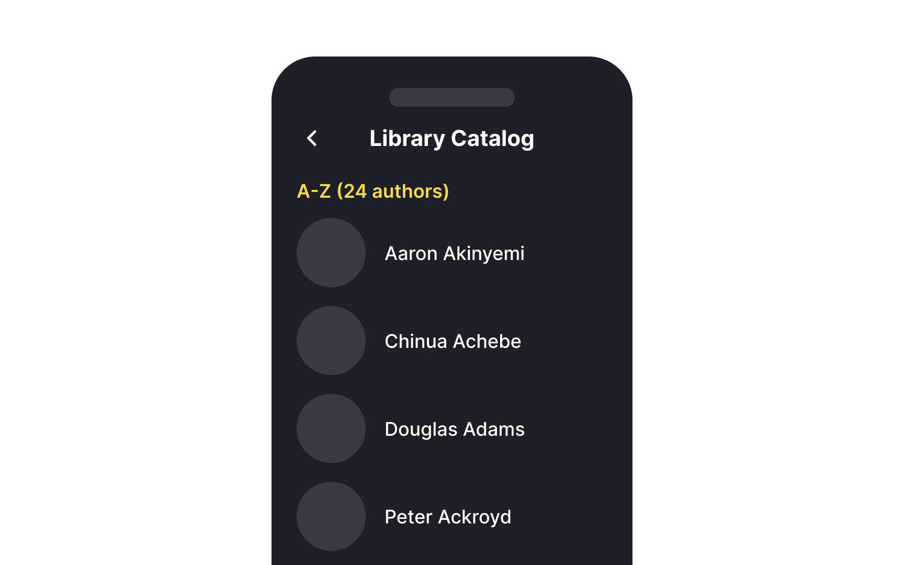This screenshot has width=904, height=565.
Task: Tap the status bar pill at the top
Action: [451, 97]
